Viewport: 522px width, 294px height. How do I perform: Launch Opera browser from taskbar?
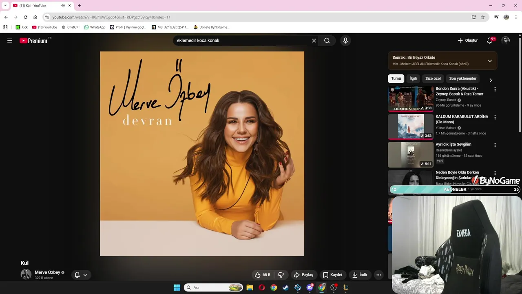[x=262, y=287]
